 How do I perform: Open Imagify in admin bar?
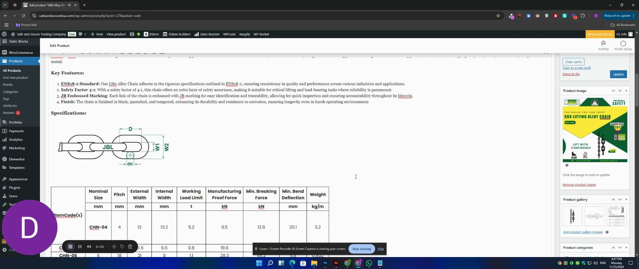[x=244, y=34]
